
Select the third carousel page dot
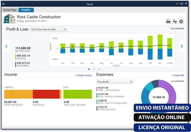pos(99,69)
